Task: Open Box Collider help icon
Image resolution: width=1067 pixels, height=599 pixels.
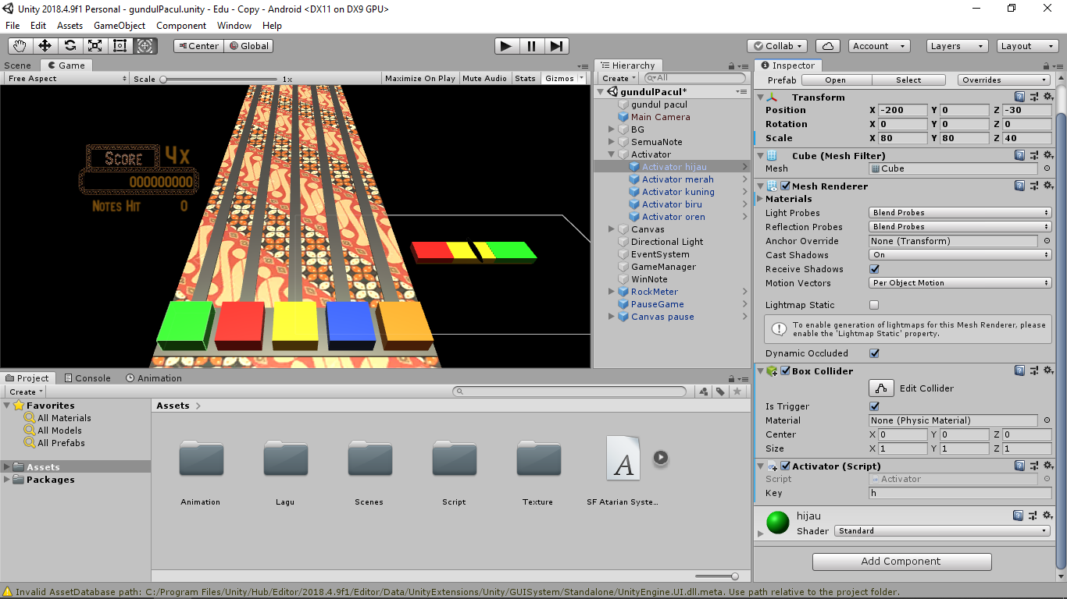Action: pyautogui.click(x=1019, y=370)
